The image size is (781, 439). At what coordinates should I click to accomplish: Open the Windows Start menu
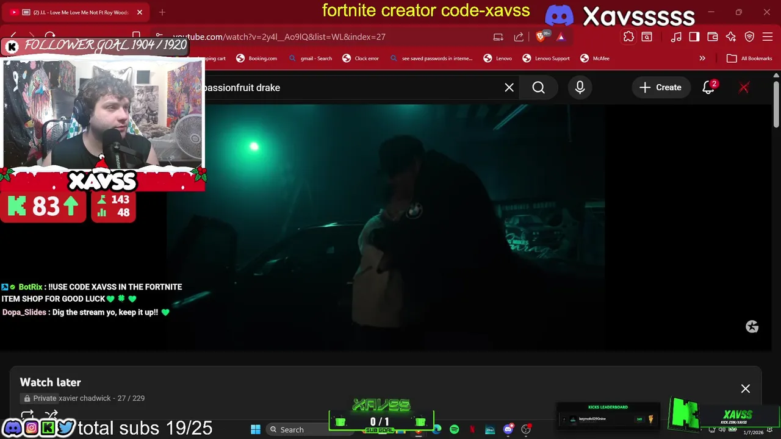[x=256, y=429]
